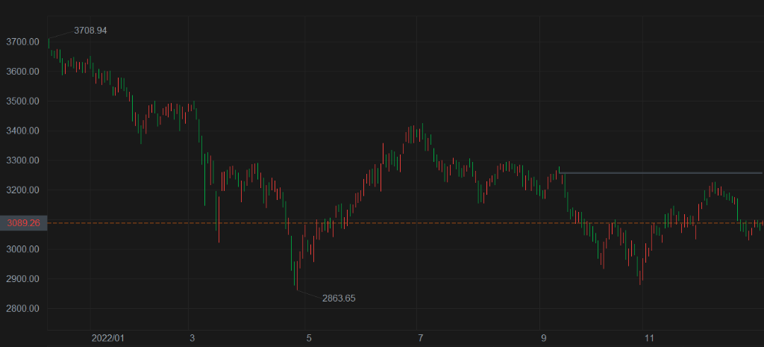Image resolution: width=764 pixels, height=347 pixels.
Task: Click the 3400.00 price axis label
Action: pos(22,131)
